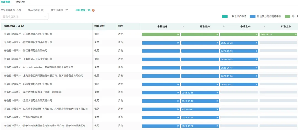Viewport: 298px width, 130px height.
Task: Click arrow icon on 2022-11-17 progress bar
Action: coord(217,109)
